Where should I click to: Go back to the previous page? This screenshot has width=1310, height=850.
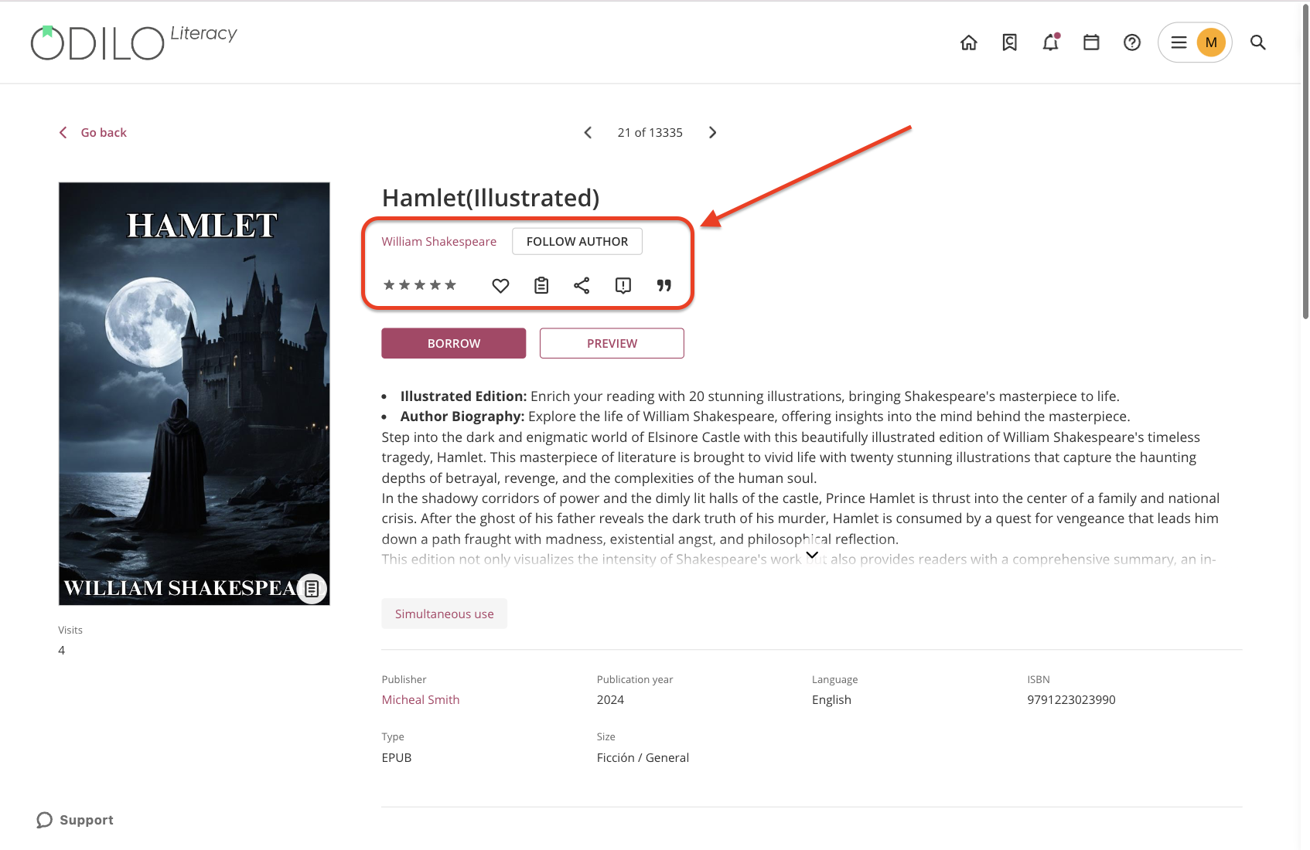[93, 133]
